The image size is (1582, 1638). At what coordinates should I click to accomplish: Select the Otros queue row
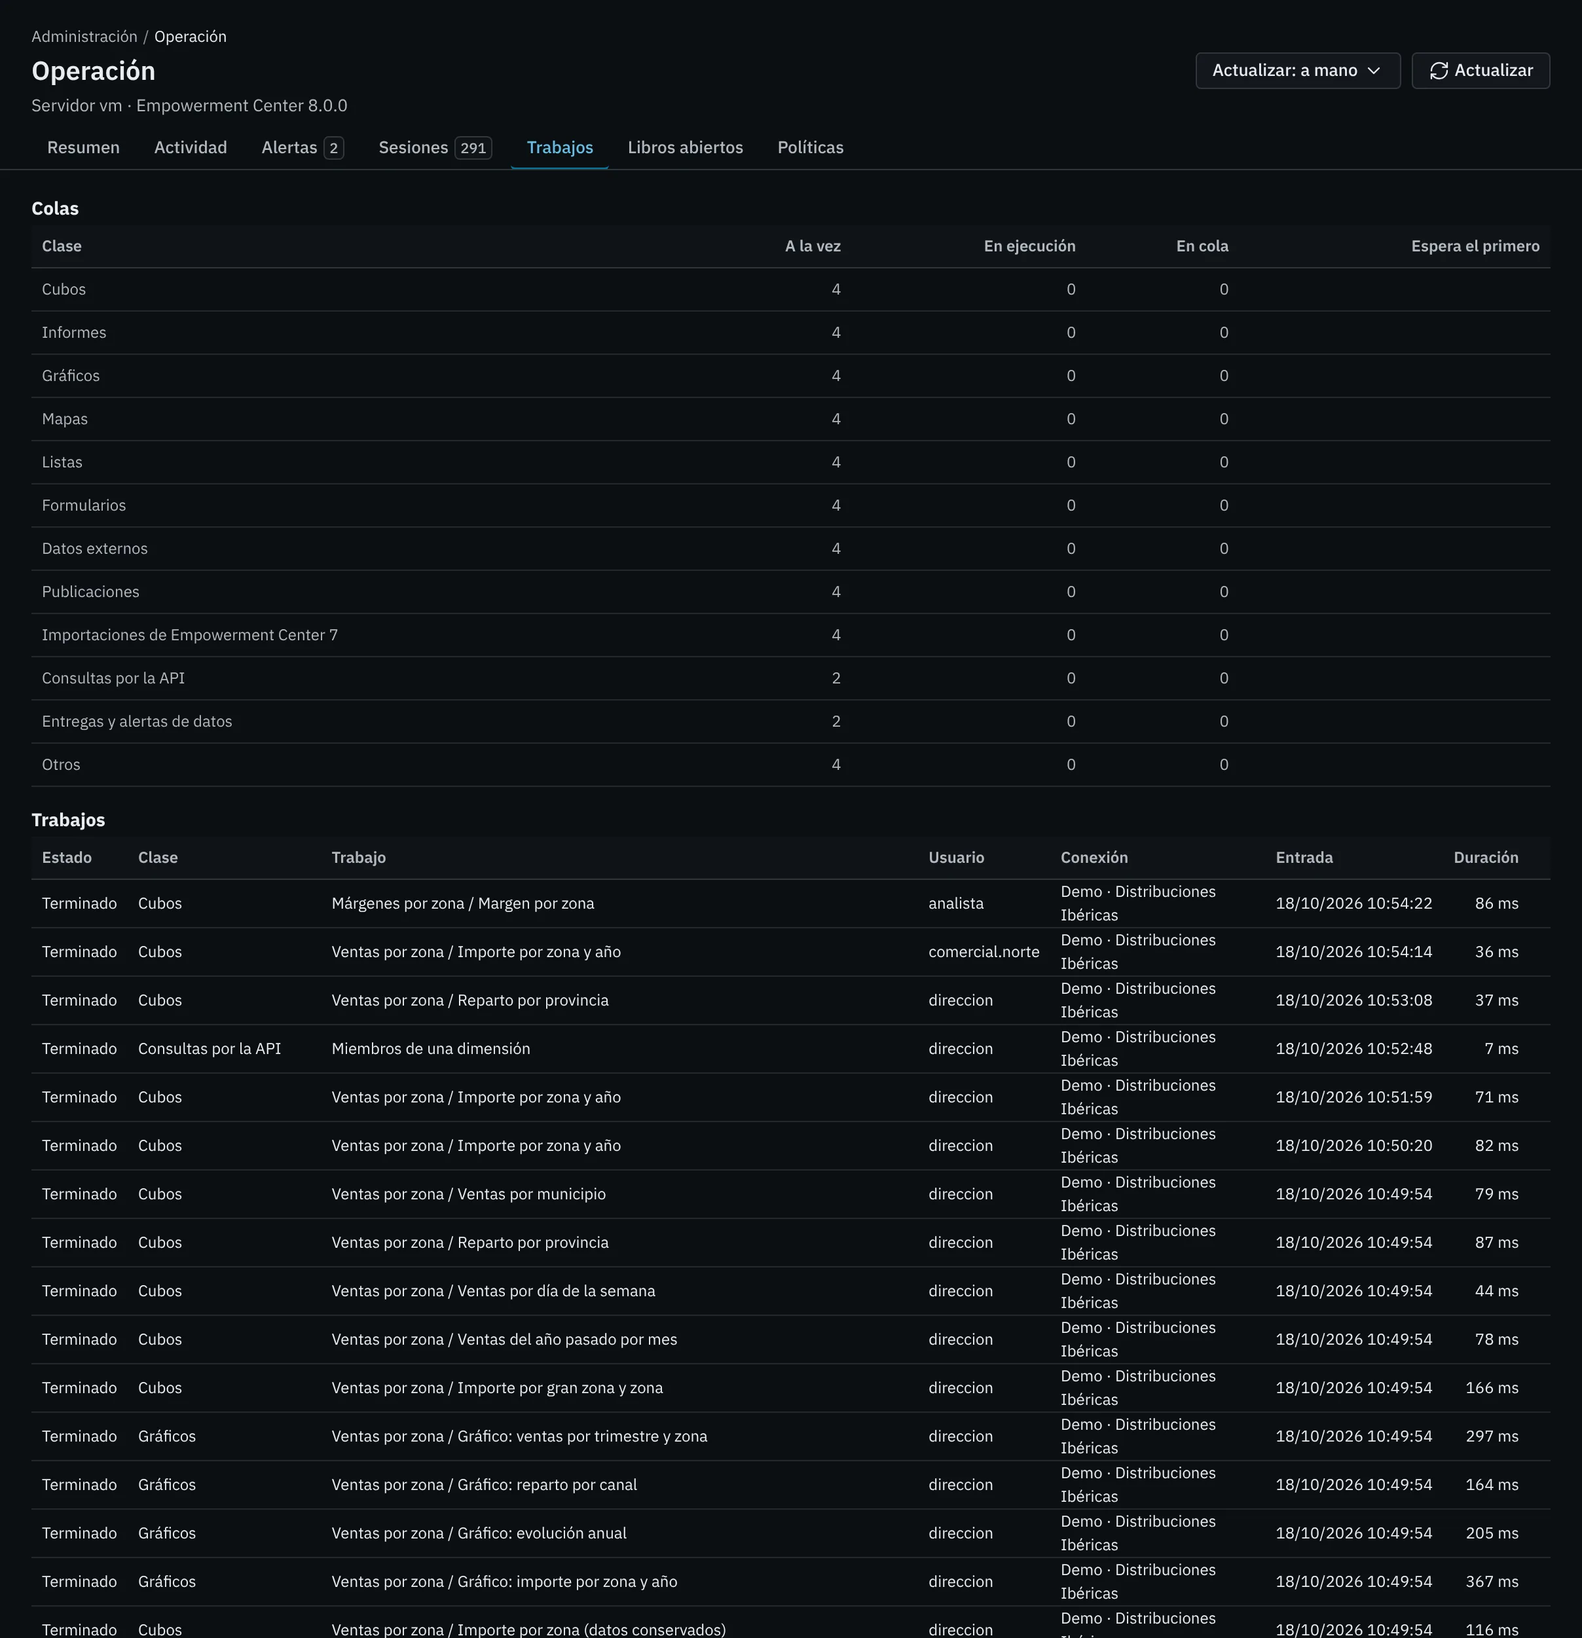pos(790,765)
